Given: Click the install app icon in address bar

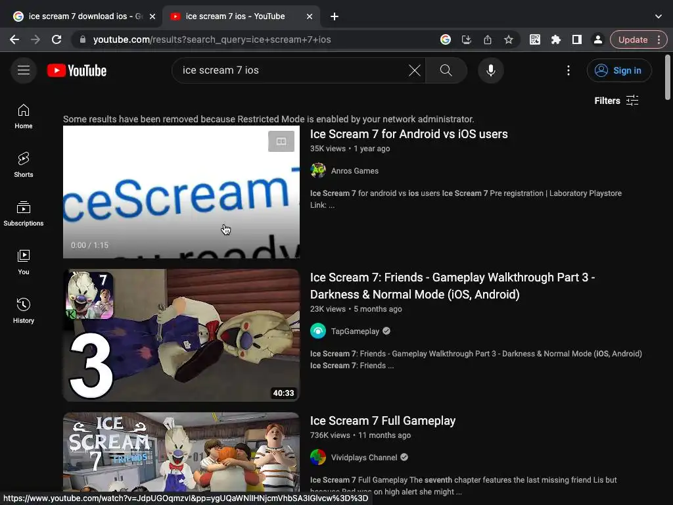Looking at the screenshot, I should pyautogui.click(x=467, y=39).
